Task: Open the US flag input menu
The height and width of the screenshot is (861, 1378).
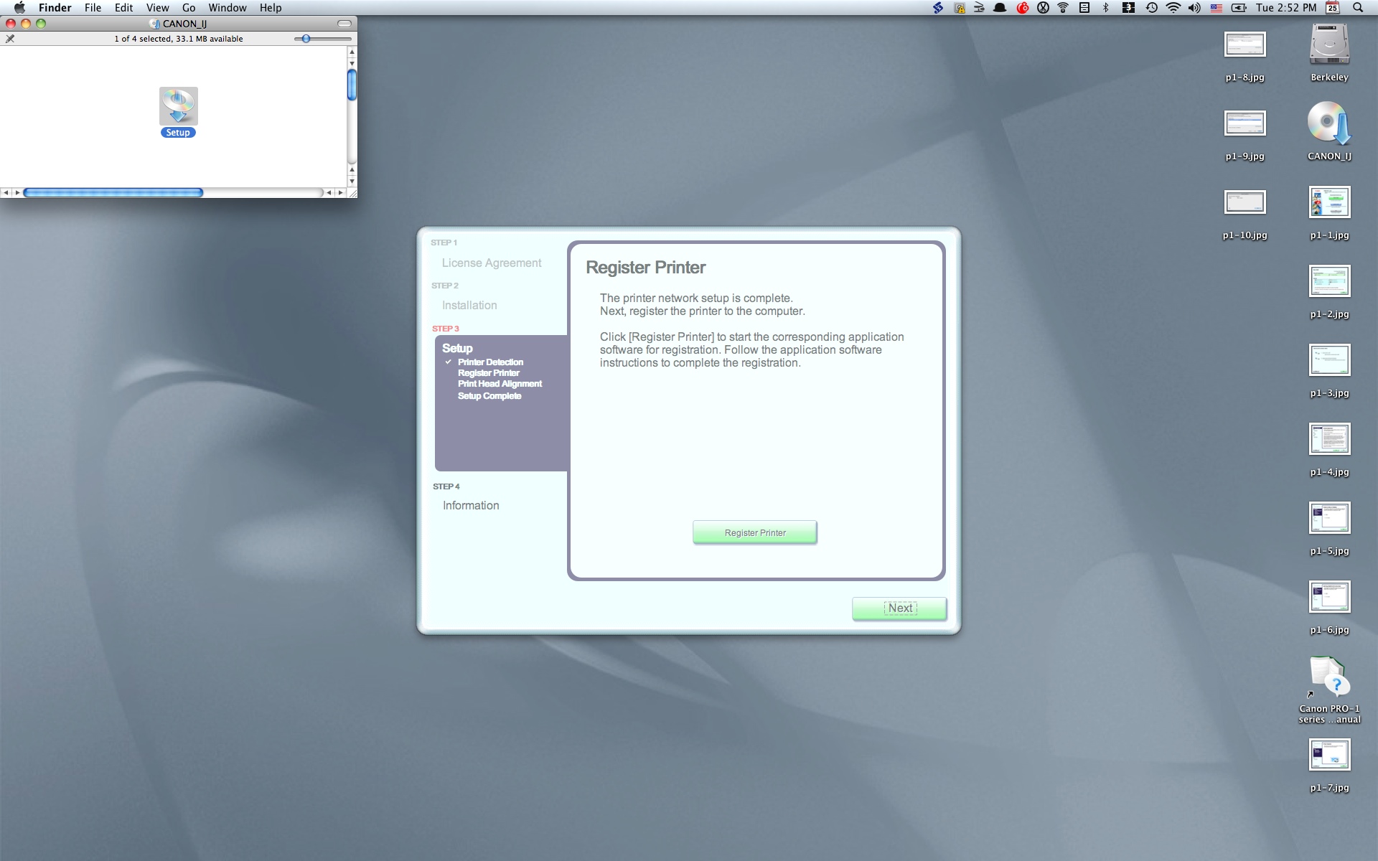Action: point(1217,8)
